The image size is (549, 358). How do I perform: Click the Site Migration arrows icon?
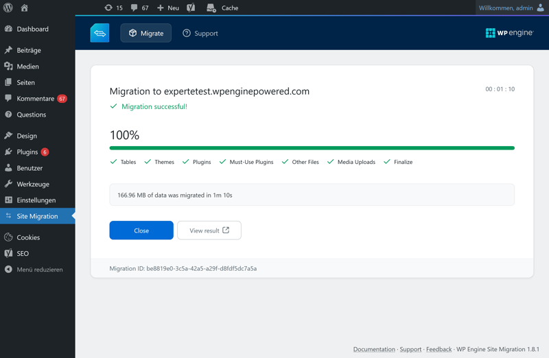coord(8,216)
